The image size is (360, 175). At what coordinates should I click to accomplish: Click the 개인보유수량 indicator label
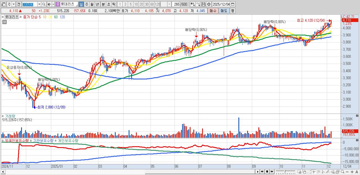coord(68,140)
